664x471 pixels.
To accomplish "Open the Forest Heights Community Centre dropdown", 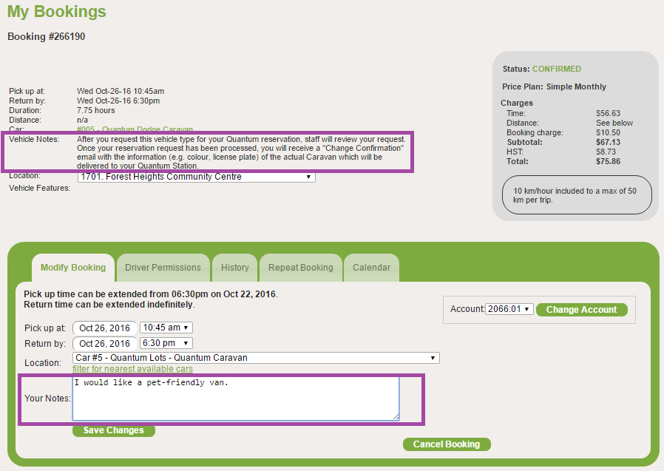I will coord(197,177).
